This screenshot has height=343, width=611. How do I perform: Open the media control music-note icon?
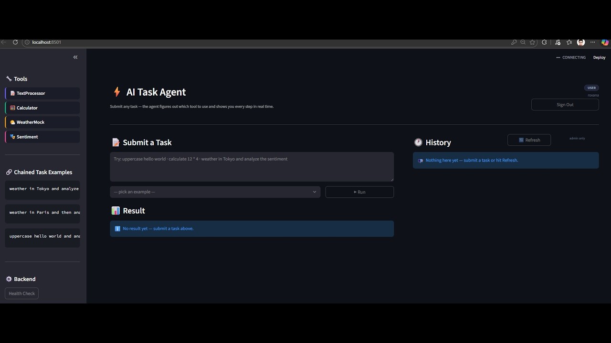click(x=558, y=42)
